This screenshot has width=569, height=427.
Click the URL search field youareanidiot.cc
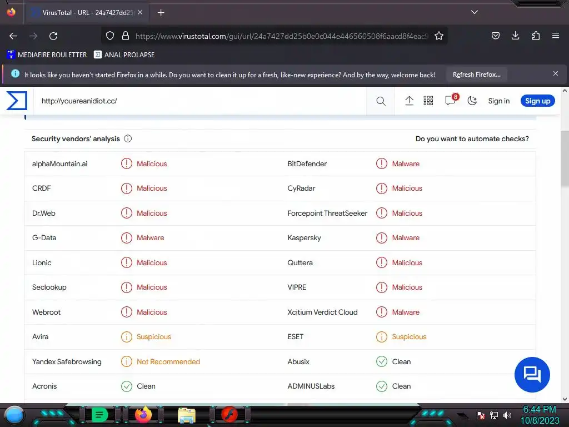pos(199,101)
